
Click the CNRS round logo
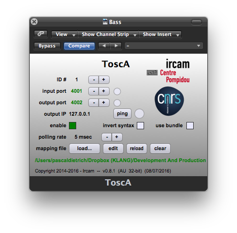click(169, 101)
